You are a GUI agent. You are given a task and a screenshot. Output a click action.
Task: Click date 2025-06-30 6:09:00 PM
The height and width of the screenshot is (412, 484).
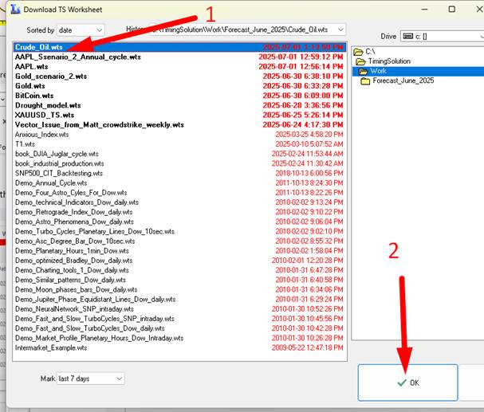tap(303, 96)
